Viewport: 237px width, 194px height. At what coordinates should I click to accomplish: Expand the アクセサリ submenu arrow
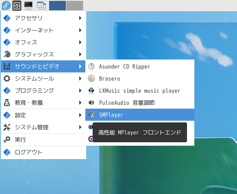coord(80,18)
